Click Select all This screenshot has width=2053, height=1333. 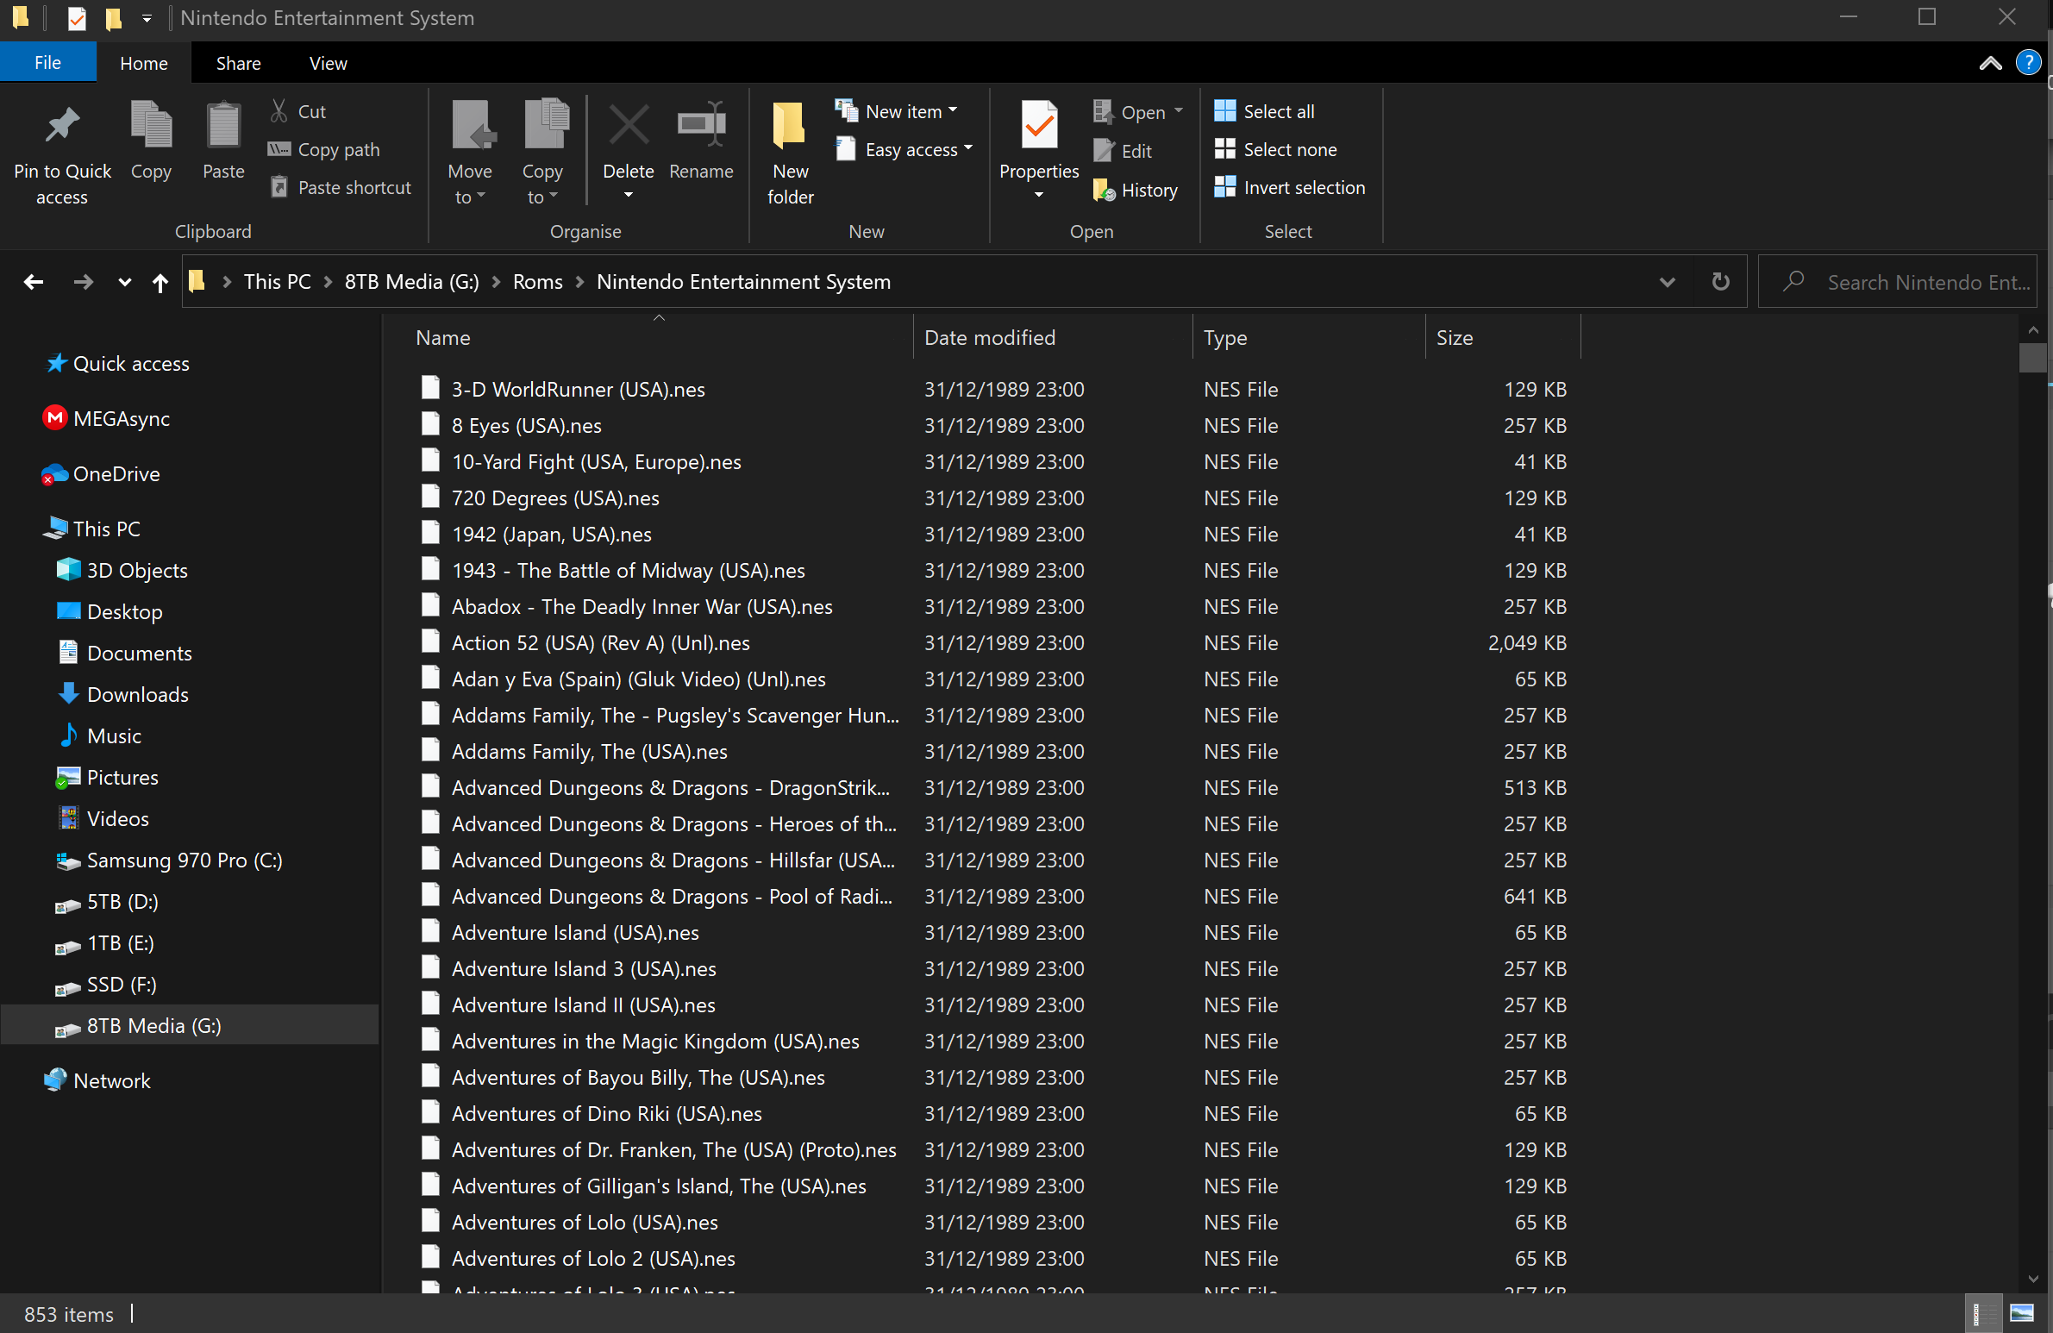[x=1264, y=111]
